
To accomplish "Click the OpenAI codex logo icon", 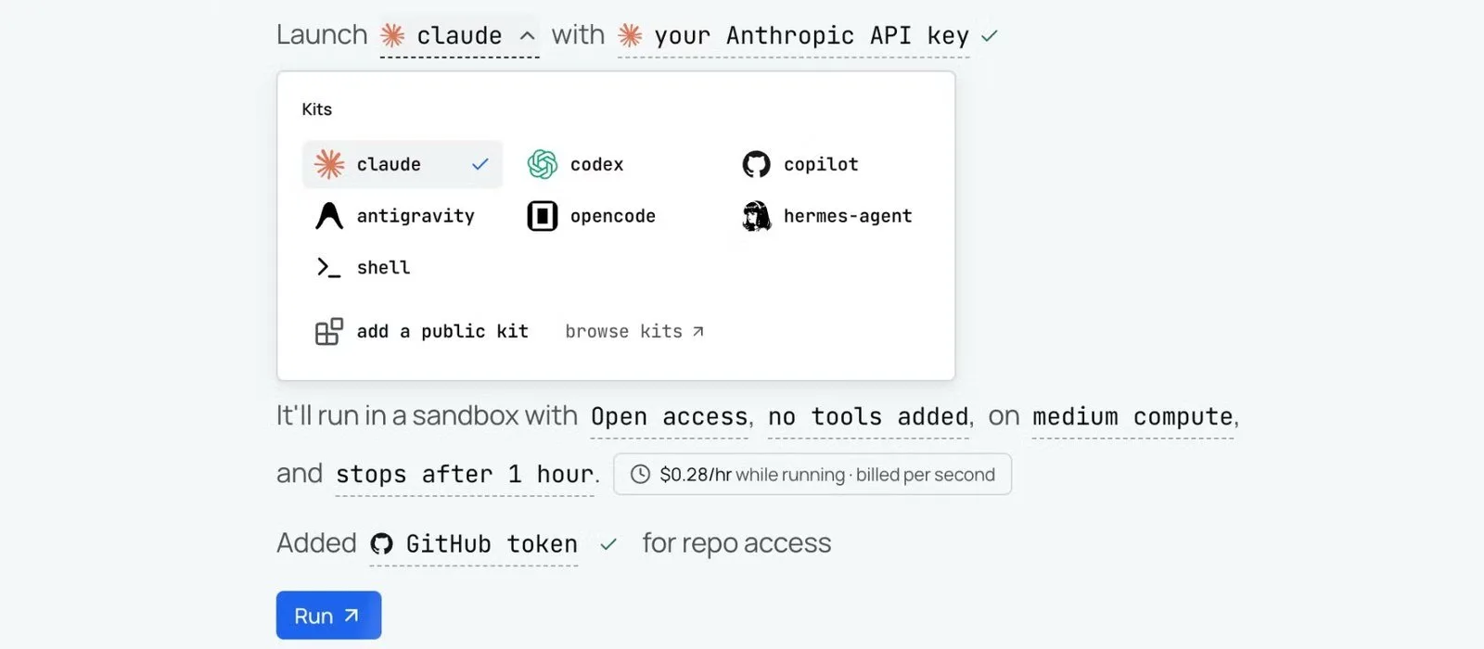I will point(543,164).
